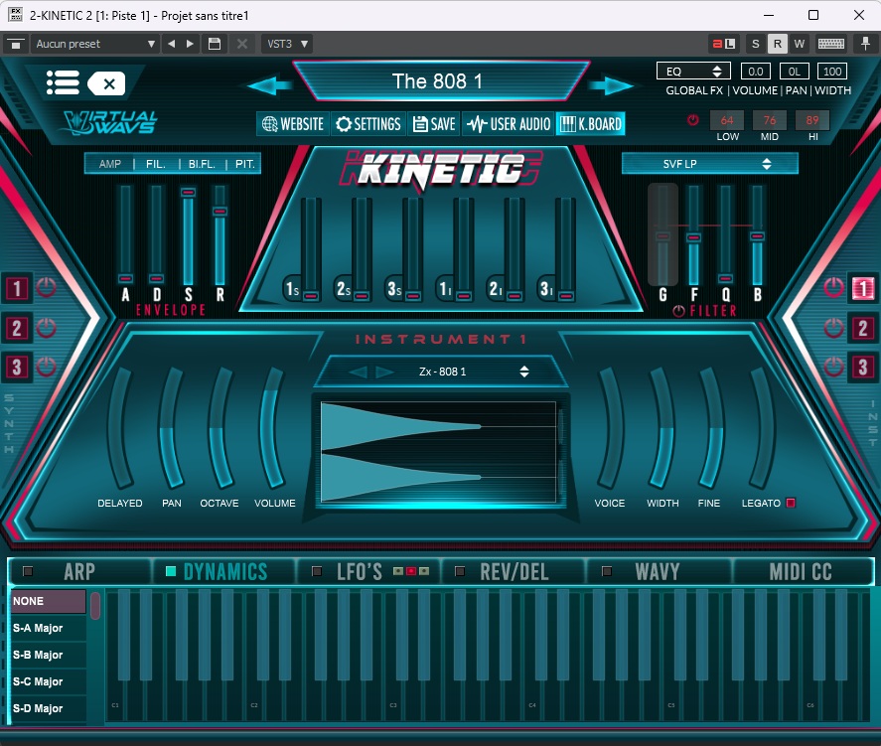Open the KINETIC main menu hamburger icon
Image resolution: width=881 pixels, height=746 pixels.
(x=63, y=83)
